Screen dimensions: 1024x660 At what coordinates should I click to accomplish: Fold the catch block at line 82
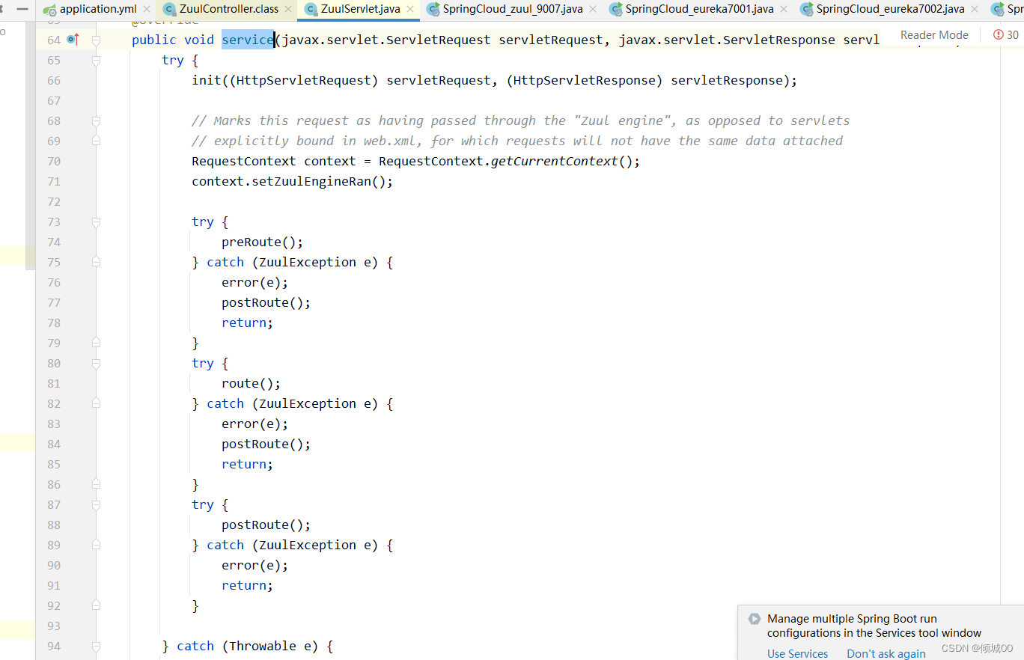[96, 403]
